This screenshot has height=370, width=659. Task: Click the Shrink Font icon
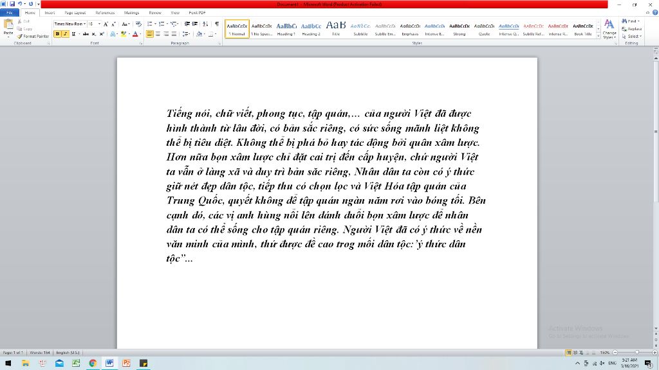(x=113, y=24)
